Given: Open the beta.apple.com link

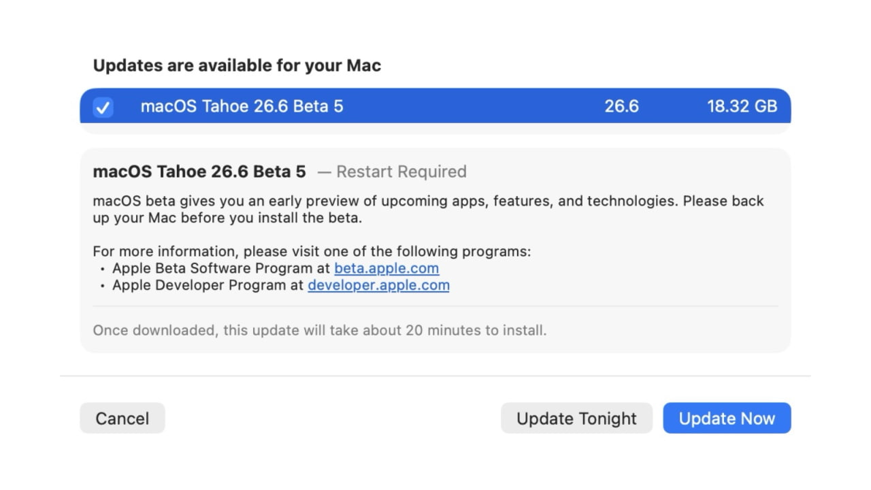Looking at the screenshot, I should [x=387, y=268].
